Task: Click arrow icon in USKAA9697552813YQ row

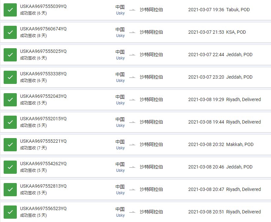Action: pyautogui.click(x=133, y=190)
